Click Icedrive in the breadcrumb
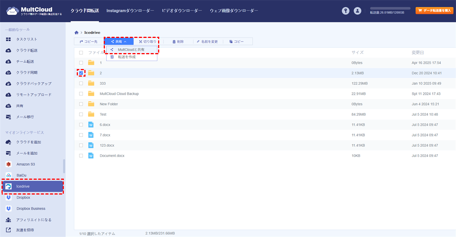 [x=92, y=33]
